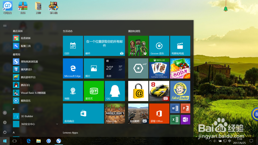Click the Get Office (获取 Office) tile
This screenshot has width=258, height=145.
[x=159, y=114]
